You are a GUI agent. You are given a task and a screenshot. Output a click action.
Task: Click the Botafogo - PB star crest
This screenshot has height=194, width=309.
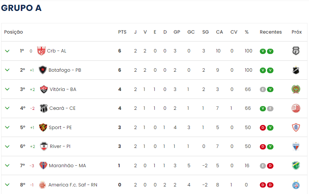pos(43,70)
